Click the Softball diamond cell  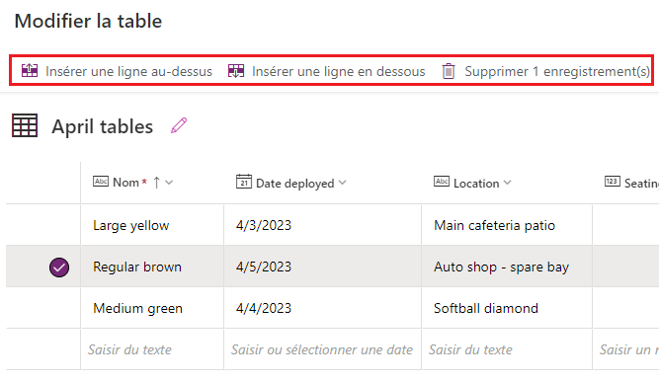[x=507, y=308]
